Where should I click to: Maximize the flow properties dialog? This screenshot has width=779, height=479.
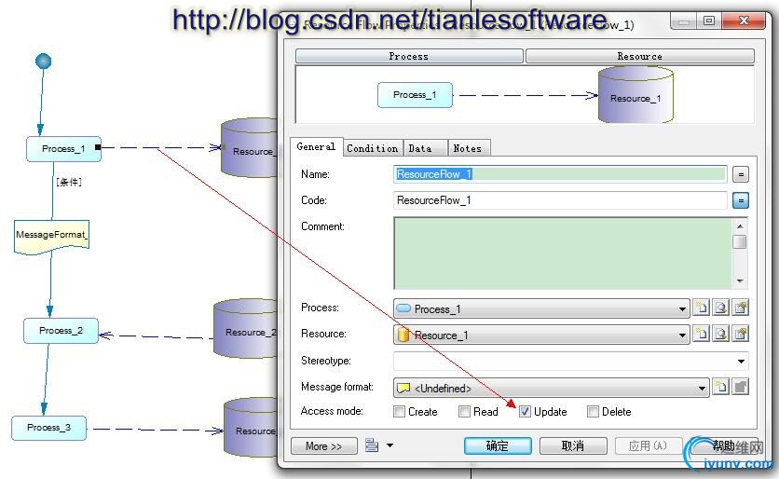pyautogui.click(x=709, y=21)
